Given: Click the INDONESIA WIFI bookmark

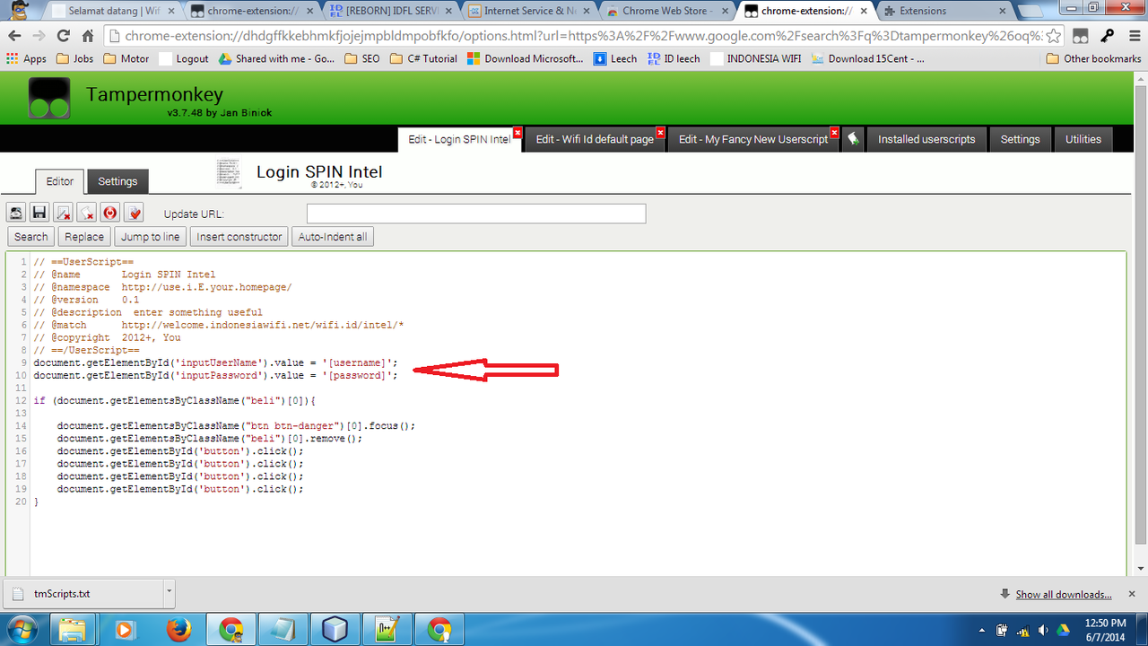Looking at the screenshot, I should (x=756, y=58).
